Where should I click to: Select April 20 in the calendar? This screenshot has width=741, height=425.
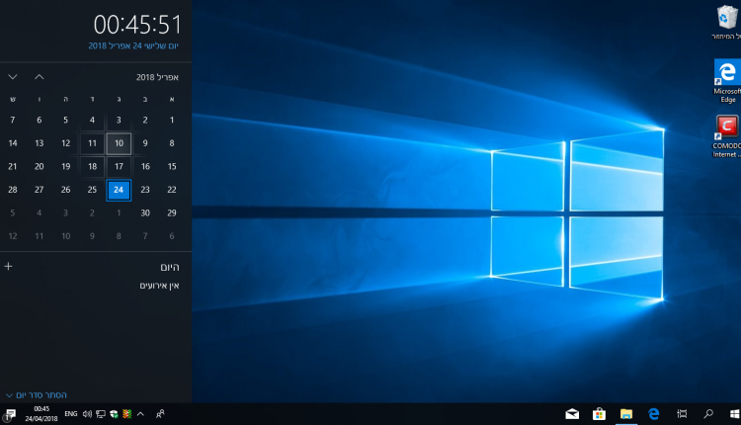[40, 166]
